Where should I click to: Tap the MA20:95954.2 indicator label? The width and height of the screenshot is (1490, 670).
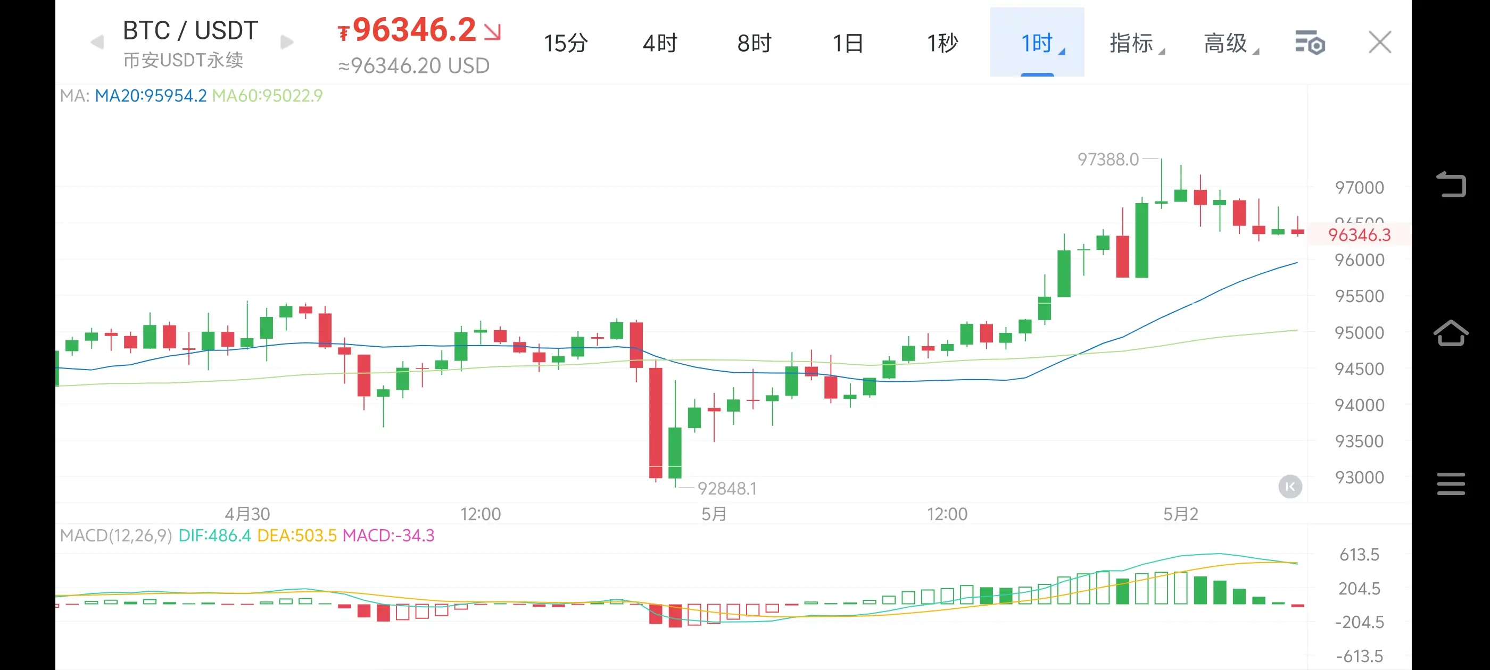[151, 95]
